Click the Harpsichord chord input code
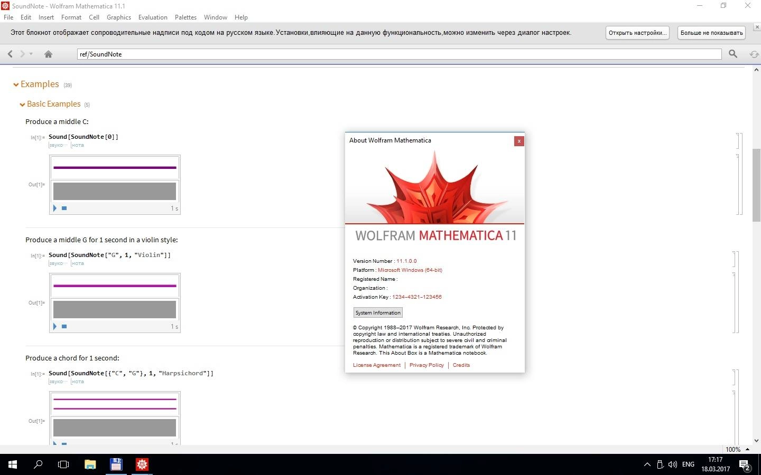Image resolution: width=761 pixels, height=475 pixels. coord(131,373)
